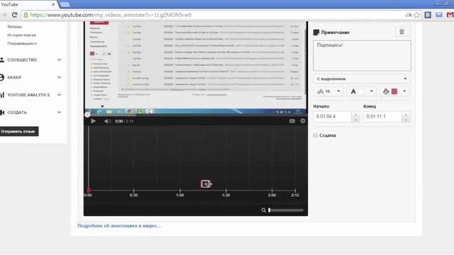
Task: Open the font size 16 dropdown
Action: click(328, 91)
